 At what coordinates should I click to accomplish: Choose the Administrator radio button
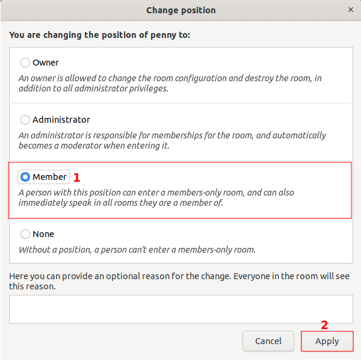25,120
